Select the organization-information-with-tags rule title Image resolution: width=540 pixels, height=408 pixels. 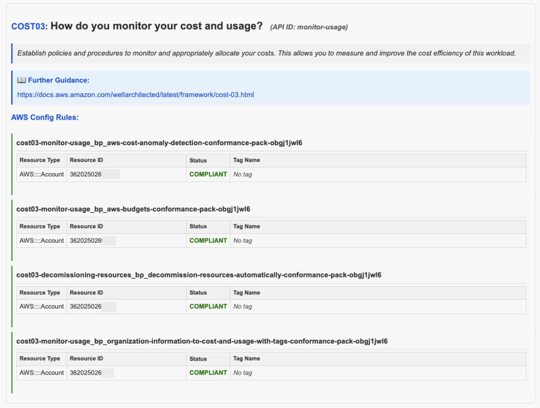202,341
